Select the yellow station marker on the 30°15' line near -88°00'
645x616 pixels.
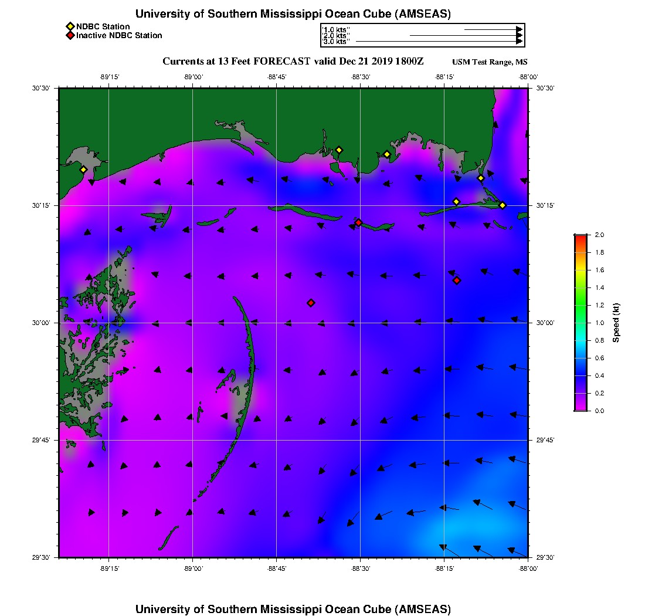click(x=503, y=205)
